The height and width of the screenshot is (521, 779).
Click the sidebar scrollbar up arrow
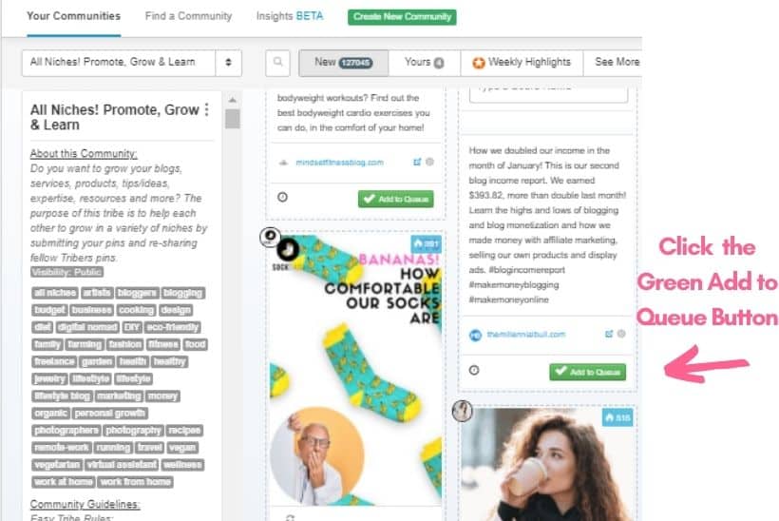tap(232, 100)
